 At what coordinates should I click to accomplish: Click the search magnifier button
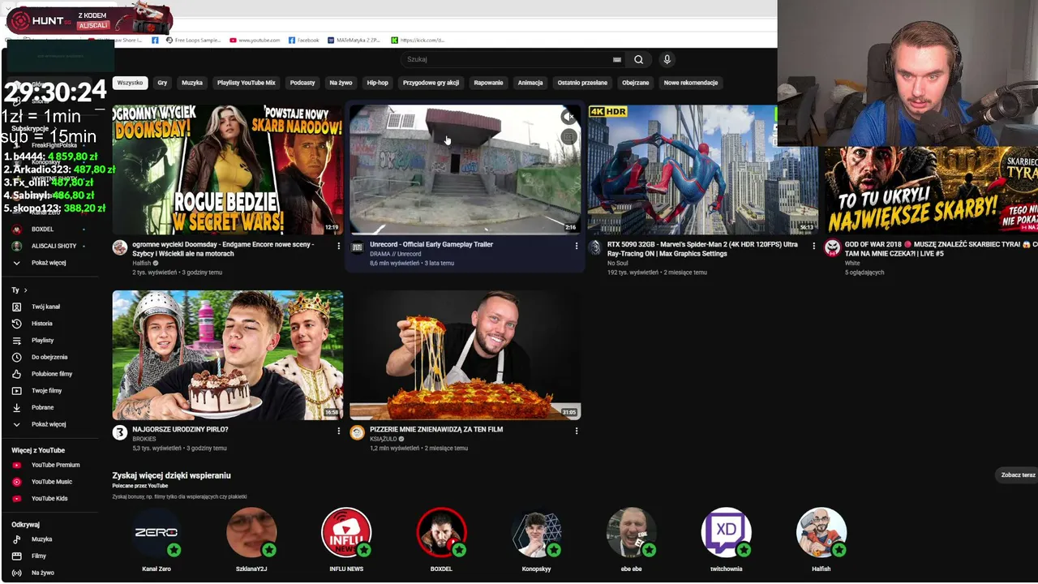click(x=638, y=59)
